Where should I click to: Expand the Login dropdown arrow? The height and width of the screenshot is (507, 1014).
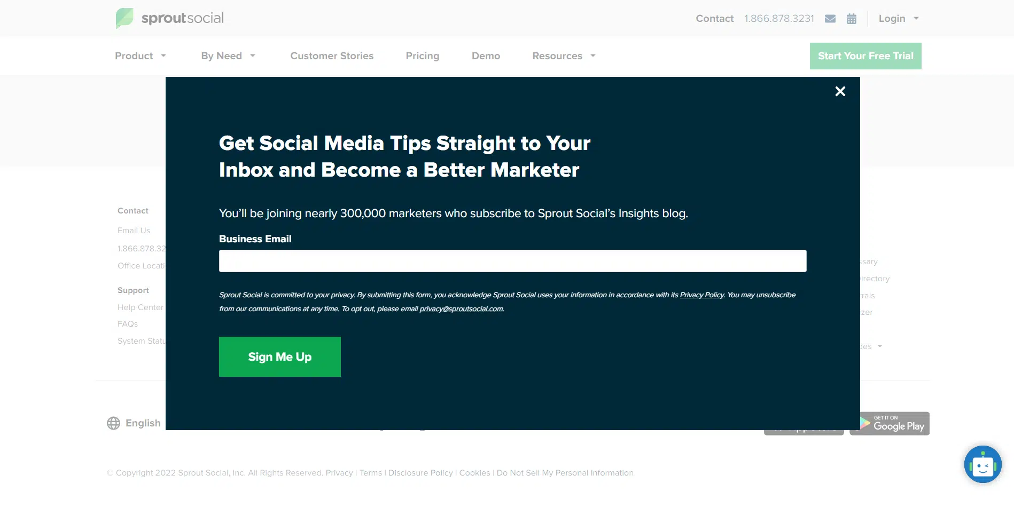[916, 19]
